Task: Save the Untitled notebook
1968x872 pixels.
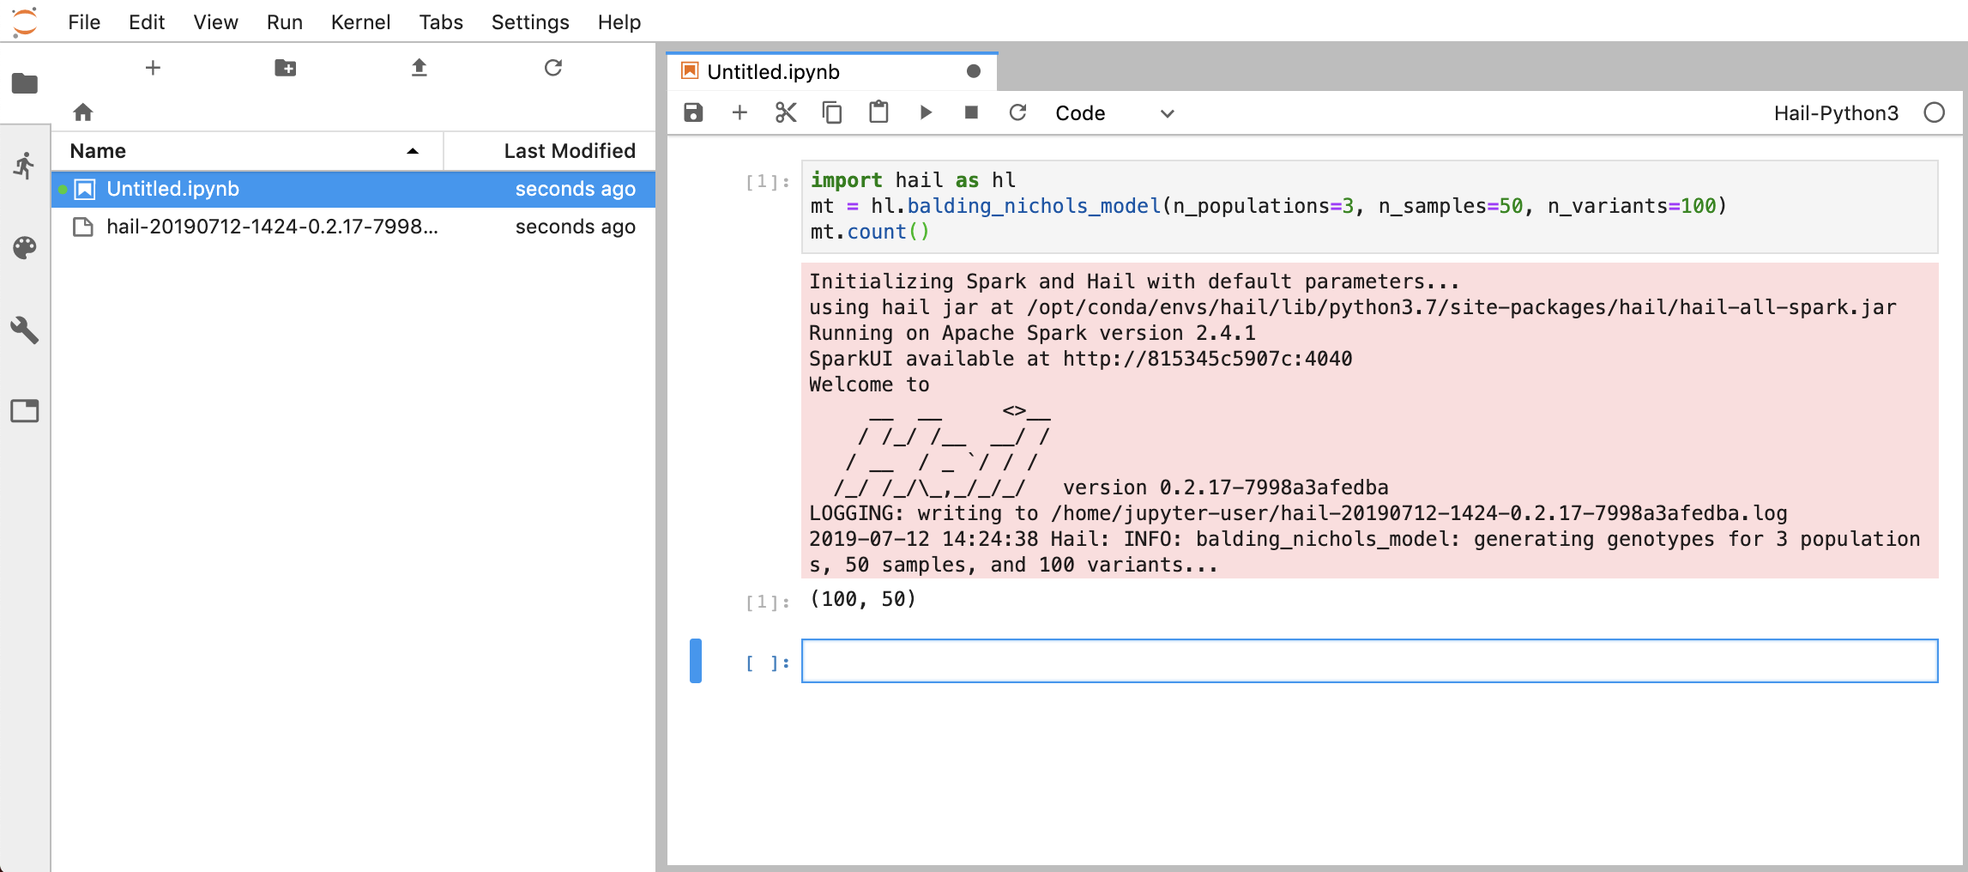Action: pyautogui.click(x=692, y=112)
